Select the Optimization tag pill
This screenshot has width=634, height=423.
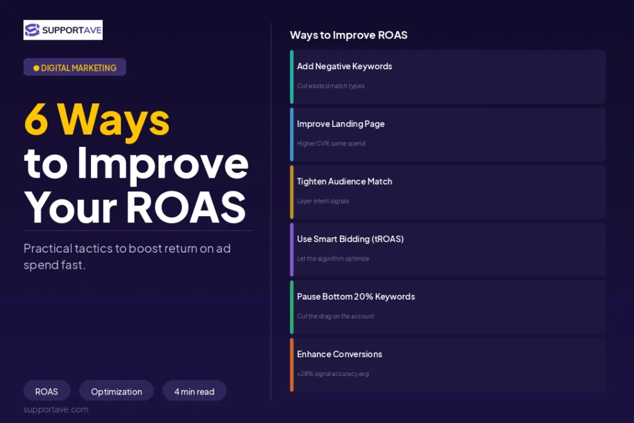[116, 391]
